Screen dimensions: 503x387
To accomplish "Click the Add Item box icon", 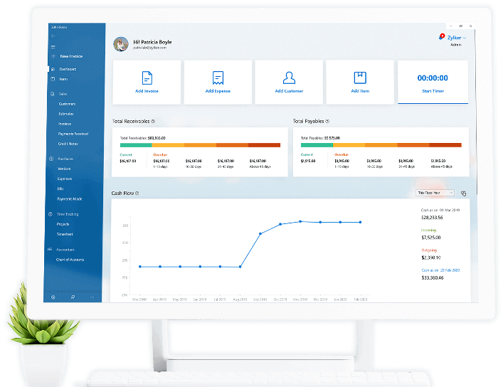I will [359, 78].
